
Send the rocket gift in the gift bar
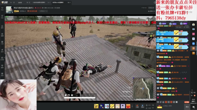point(102,106)
